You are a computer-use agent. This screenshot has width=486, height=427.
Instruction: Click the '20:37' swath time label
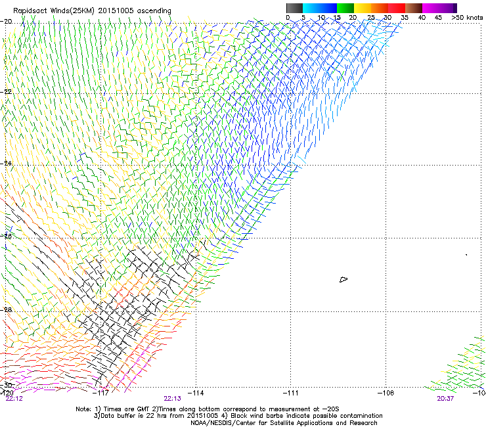tap(445, 399)
